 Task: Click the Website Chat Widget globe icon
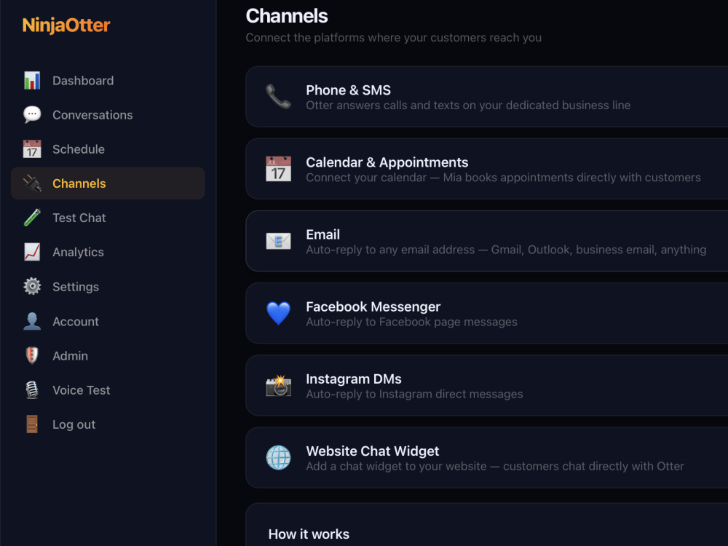(x=278, y=458)
